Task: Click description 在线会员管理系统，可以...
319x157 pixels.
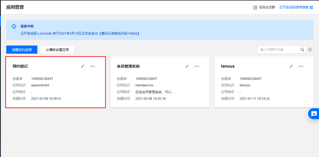Action: click(x=155, y=92)
